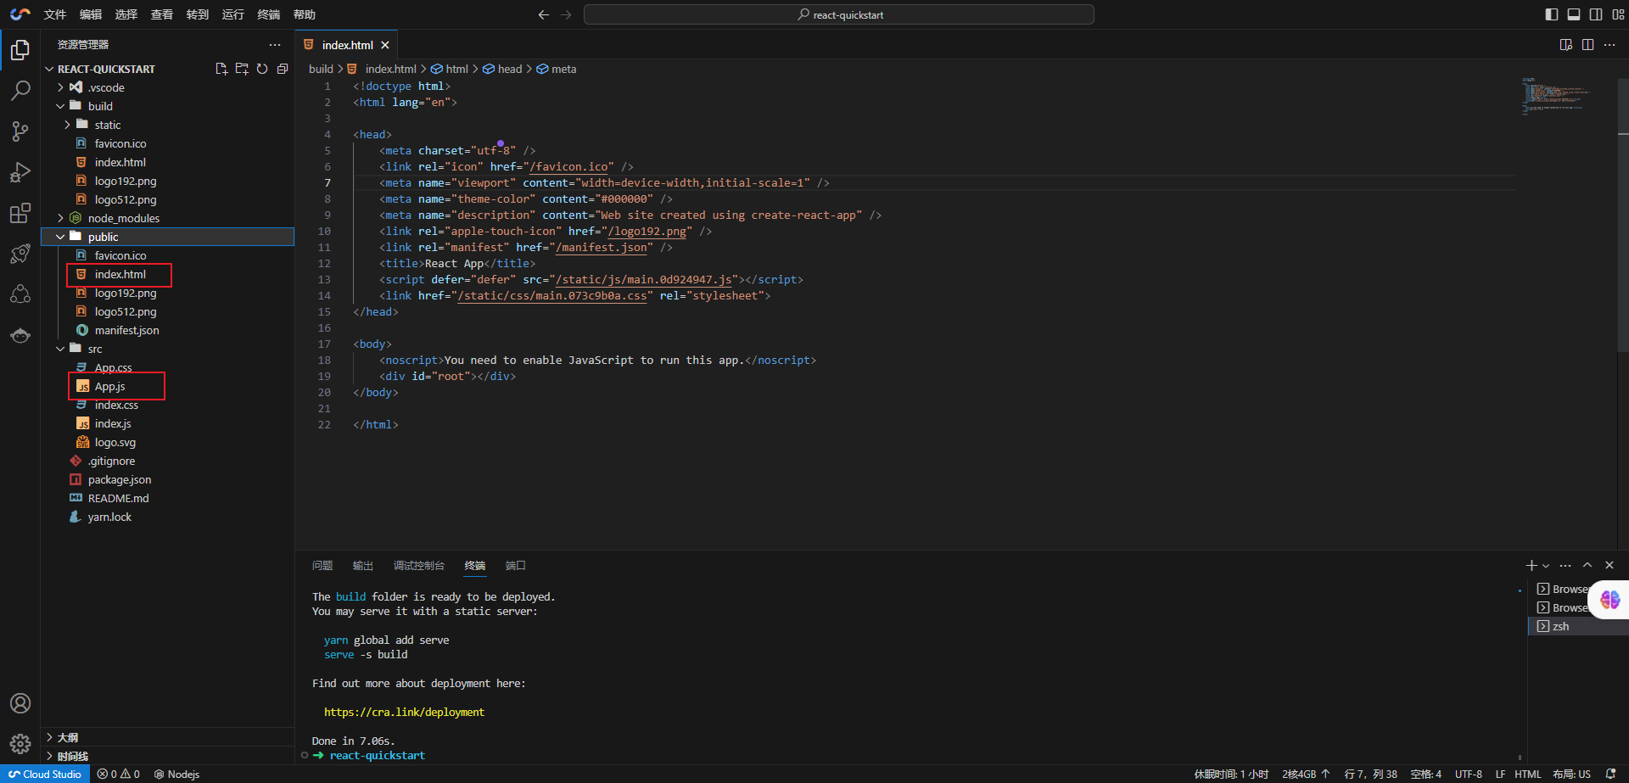The image size is (1629, 783).
Task: Click the split editor right icon
Action: pyautogui.click(x=1587, y=45)
